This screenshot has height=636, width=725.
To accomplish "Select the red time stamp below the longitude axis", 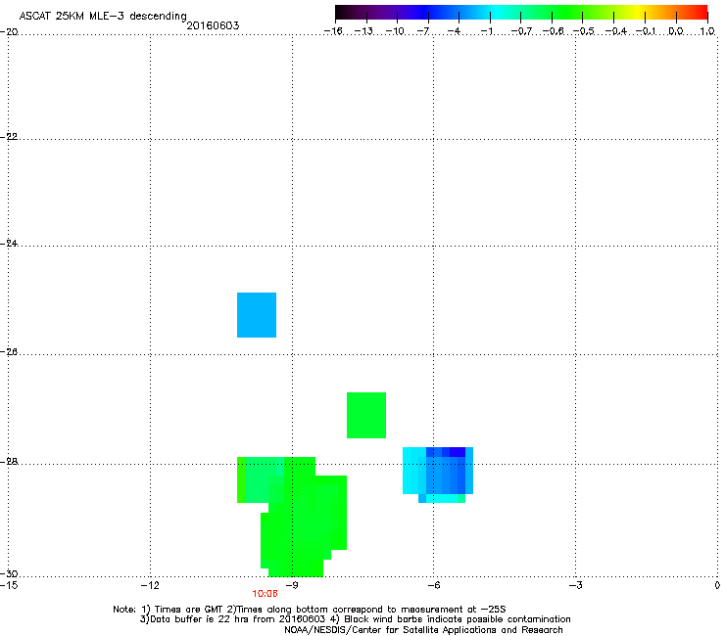I will click(x=265, y=594).
